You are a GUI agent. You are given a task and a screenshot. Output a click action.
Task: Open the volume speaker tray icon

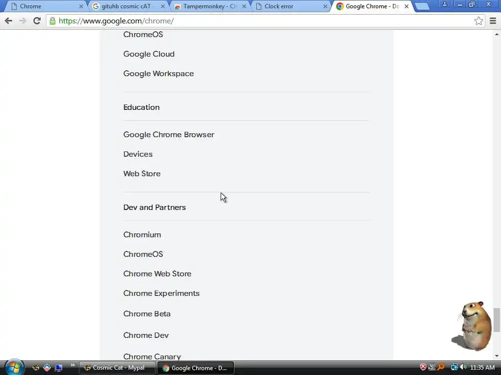pos(463,367)
